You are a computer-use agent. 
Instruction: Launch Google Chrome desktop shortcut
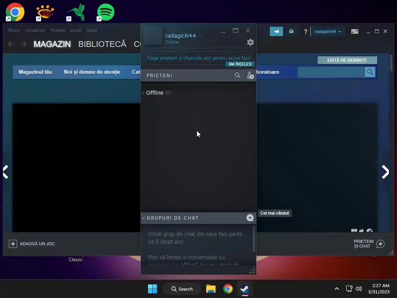pyautogui.click(x=15, y=12)
